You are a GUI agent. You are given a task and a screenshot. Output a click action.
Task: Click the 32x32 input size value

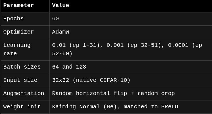(x=61, y=80)
